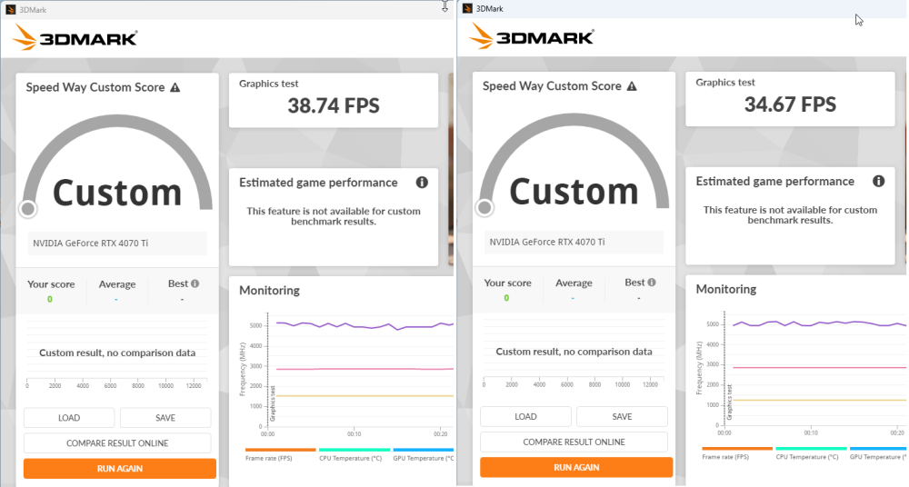
Task: Click info icon beside Estimated game performance, left window
Action: [422, 183]
